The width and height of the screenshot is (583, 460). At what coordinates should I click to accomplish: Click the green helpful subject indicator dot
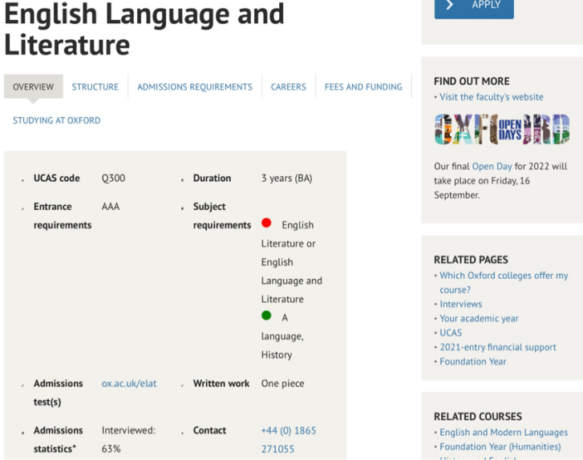pyautogui.click(x=266, y=316)
